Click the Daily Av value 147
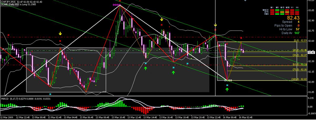The width and height of the screenshot is (316, 120). pos(297,33)
